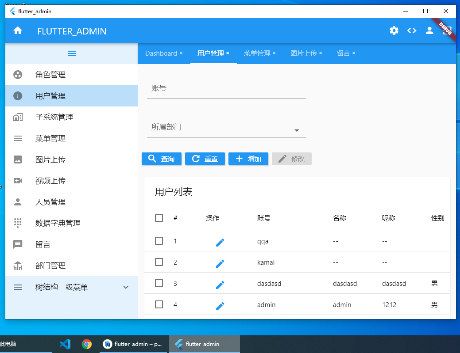This screenshot has width=460, height=353.
Task: Click the 账号 column header
Action: [264, 218]
